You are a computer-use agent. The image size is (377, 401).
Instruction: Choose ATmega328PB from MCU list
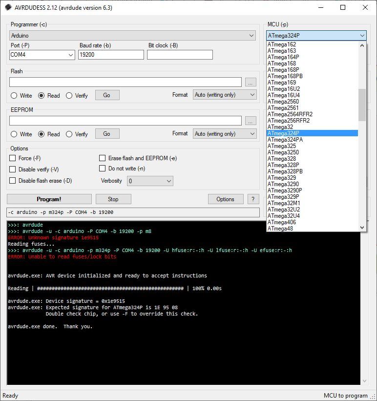click(312, 171)
